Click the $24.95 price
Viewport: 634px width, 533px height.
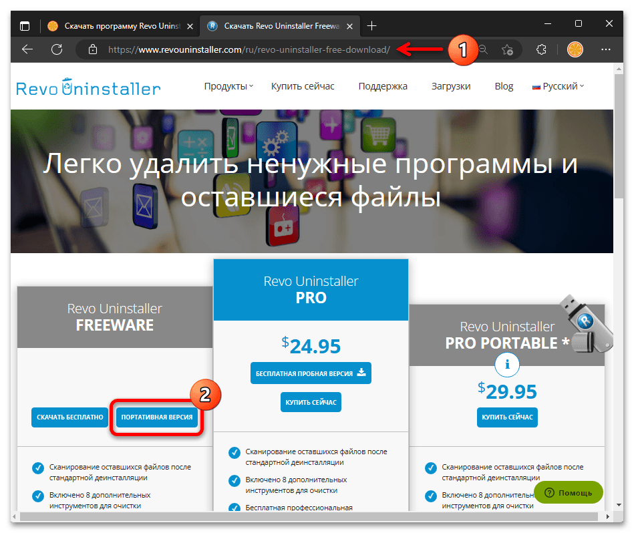point(311,346)
